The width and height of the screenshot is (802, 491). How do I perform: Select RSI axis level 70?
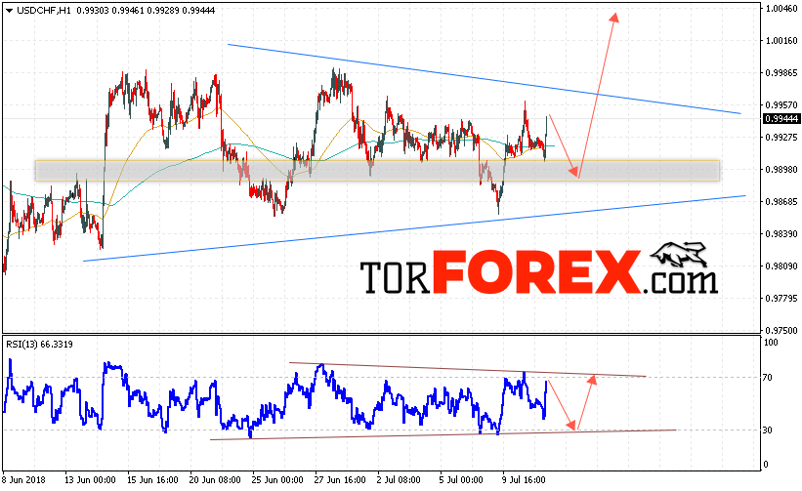click(767, 378)
